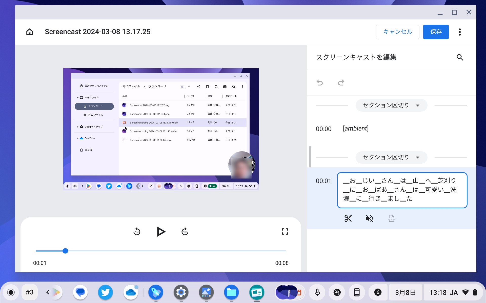Open the second セクション区切り dropdown
Image resolution: width=486 pixels, height=303 pixels.
pos(391,157)
